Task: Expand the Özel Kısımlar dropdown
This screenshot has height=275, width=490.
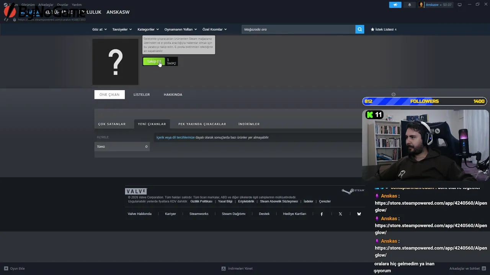Action: [215, 29]
